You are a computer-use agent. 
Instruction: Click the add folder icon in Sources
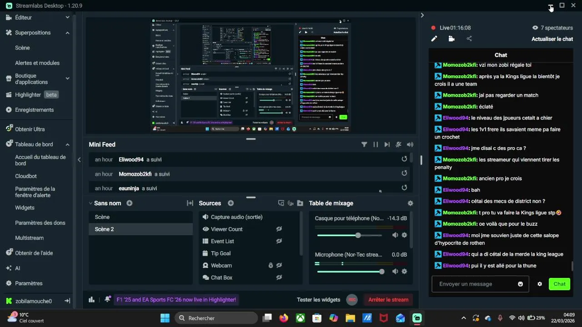300,203
